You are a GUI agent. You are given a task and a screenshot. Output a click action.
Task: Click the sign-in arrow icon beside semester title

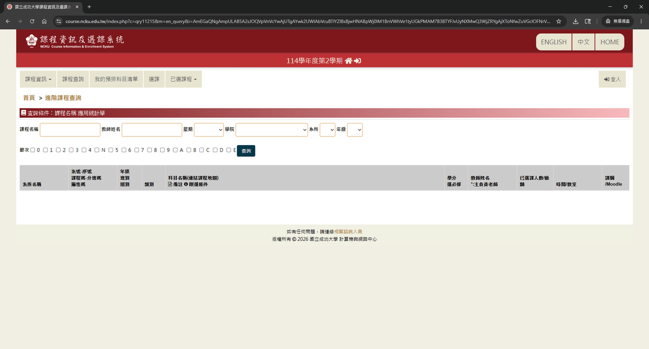[357, 61]
